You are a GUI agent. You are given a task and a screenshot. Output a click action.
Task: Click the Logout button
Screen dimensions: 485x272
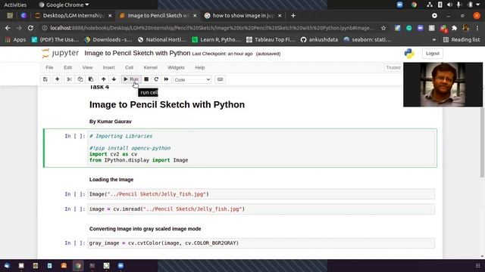tap(433, 54)
